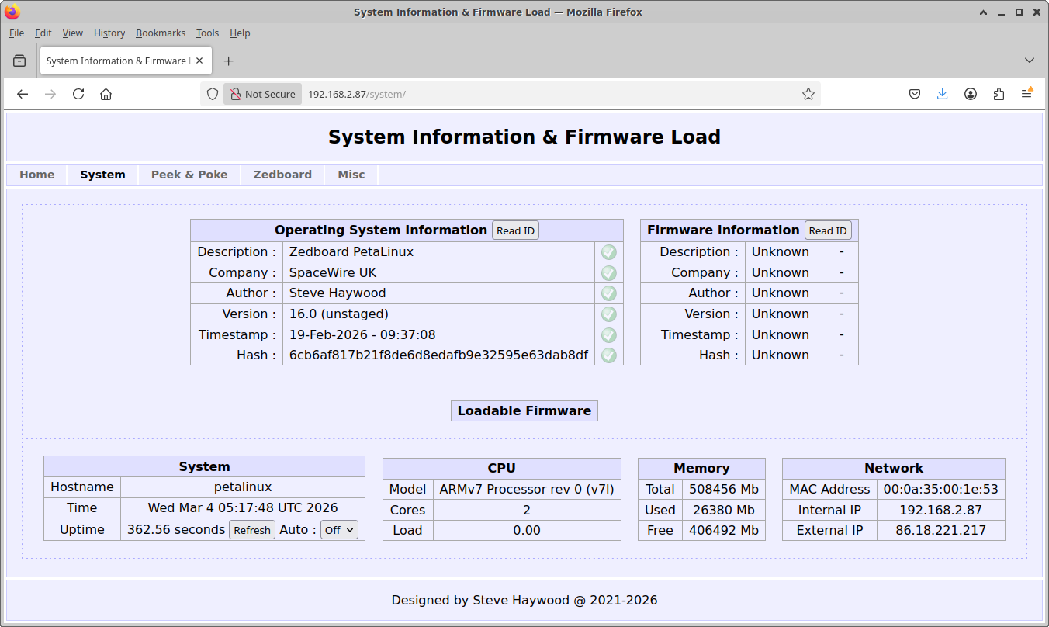Click the back navigation arrow

pyautogui.click(x=23, y=94)
